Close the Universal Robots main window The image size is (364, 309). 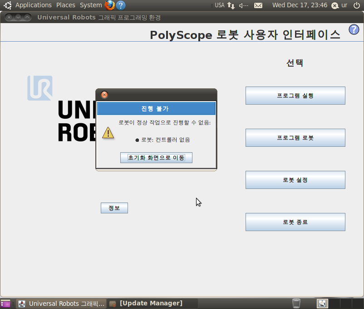pos(9,17)
